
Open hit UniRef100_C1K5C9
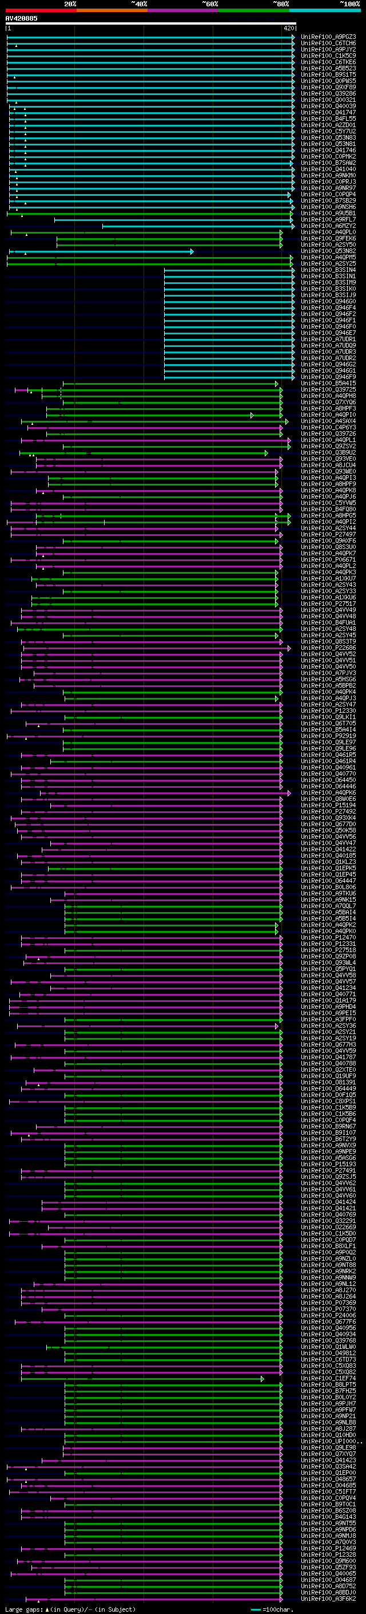[328, 56]
